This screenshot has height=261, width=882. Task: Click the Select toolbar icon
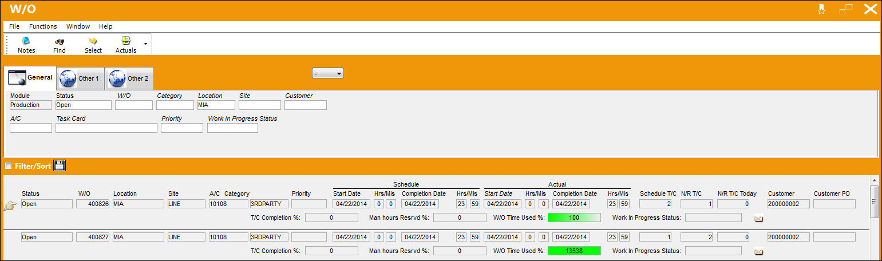click(x=93, y=45)
